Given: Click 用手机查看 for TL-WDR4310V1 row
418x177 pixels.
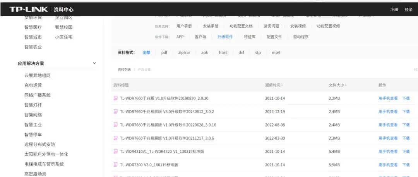Looking at the screenshot, I should pos(388,152).
